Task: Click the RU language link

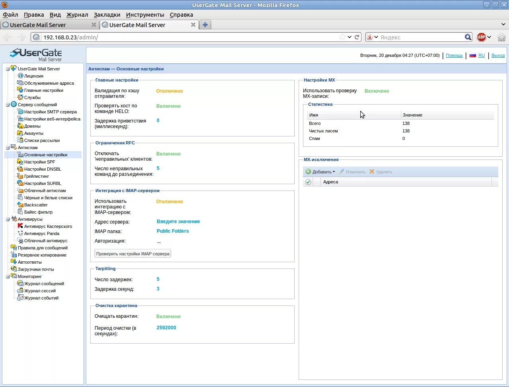Action: pos(481,56)
